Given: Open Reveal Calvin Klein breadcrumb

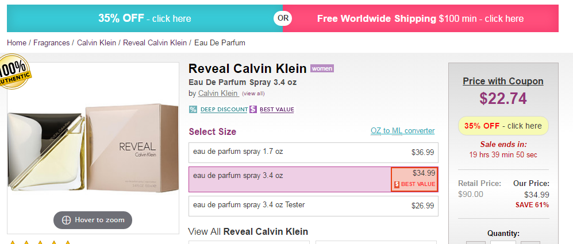Looking at the screenshot, I should coord(155,42).
